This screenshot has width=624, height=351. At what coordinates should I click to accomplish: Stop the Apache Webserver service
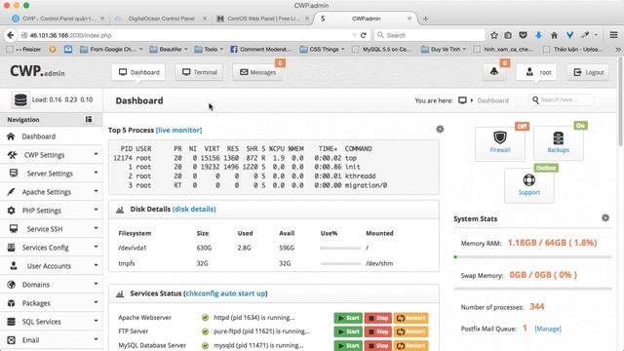tap(378, 318)
